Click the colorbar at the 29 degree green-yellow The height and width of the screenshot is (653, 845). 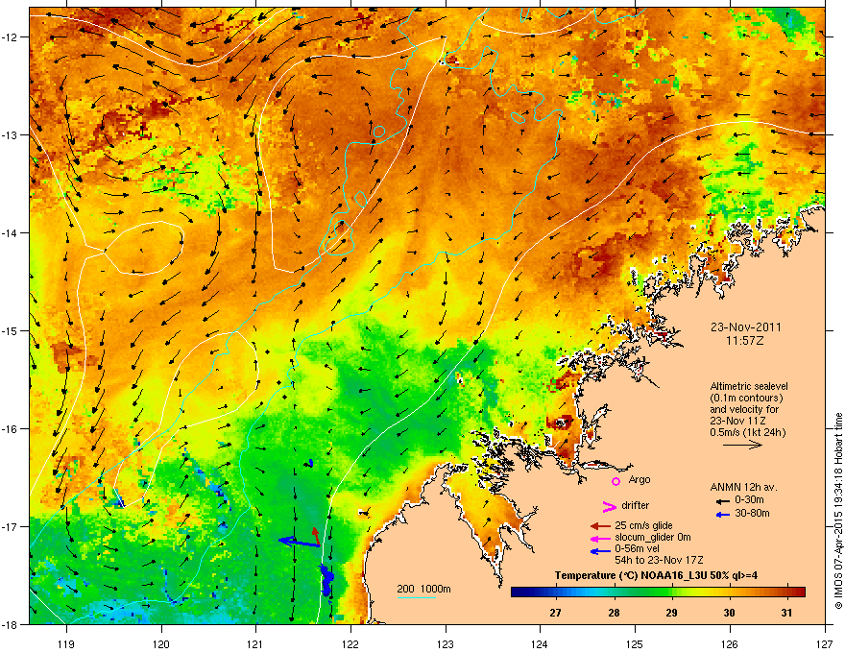671,593
